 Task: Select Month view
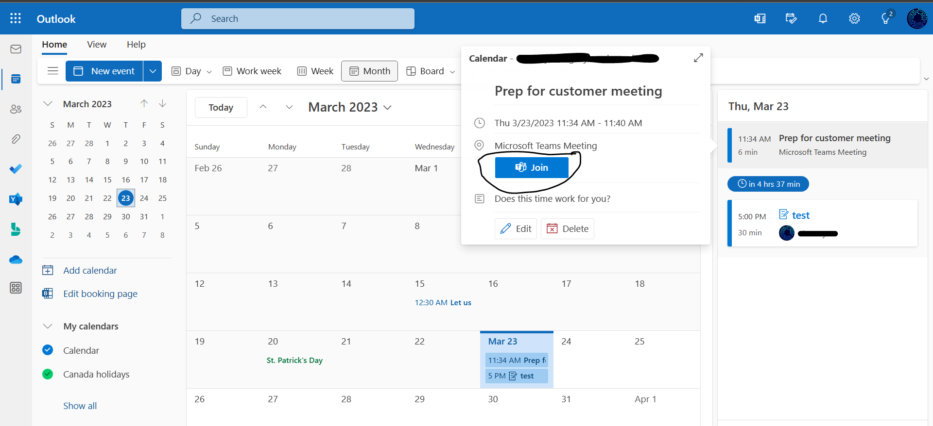[x=369, y=71]
